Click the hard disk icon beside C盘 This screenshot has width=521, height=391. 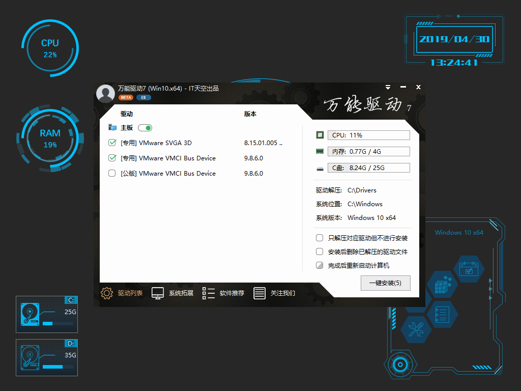tap(320, 167)
